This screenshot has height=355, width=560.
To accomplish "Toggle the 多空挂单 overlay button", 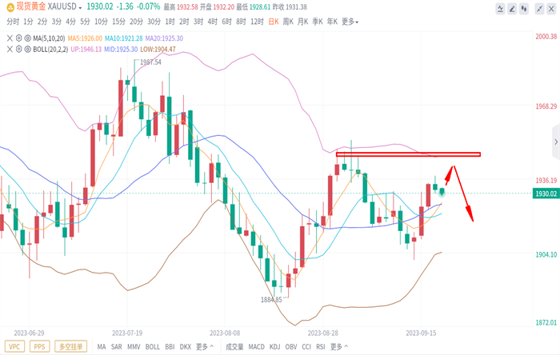I will (70, 346).
